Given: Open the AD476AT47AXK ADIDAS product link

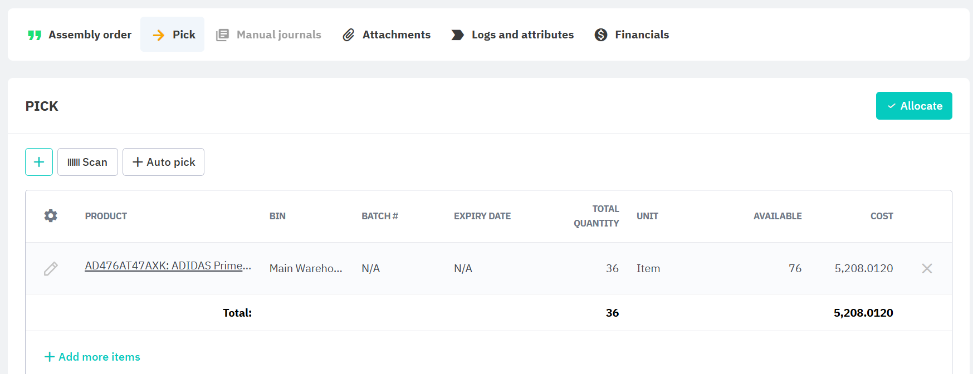Looking at the screenshot, I should point(168,266).
